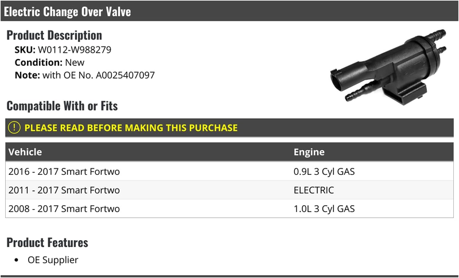
Task: Click the 1.0L 3 Cyl GAS engine cell
Action: pos(324,209)
